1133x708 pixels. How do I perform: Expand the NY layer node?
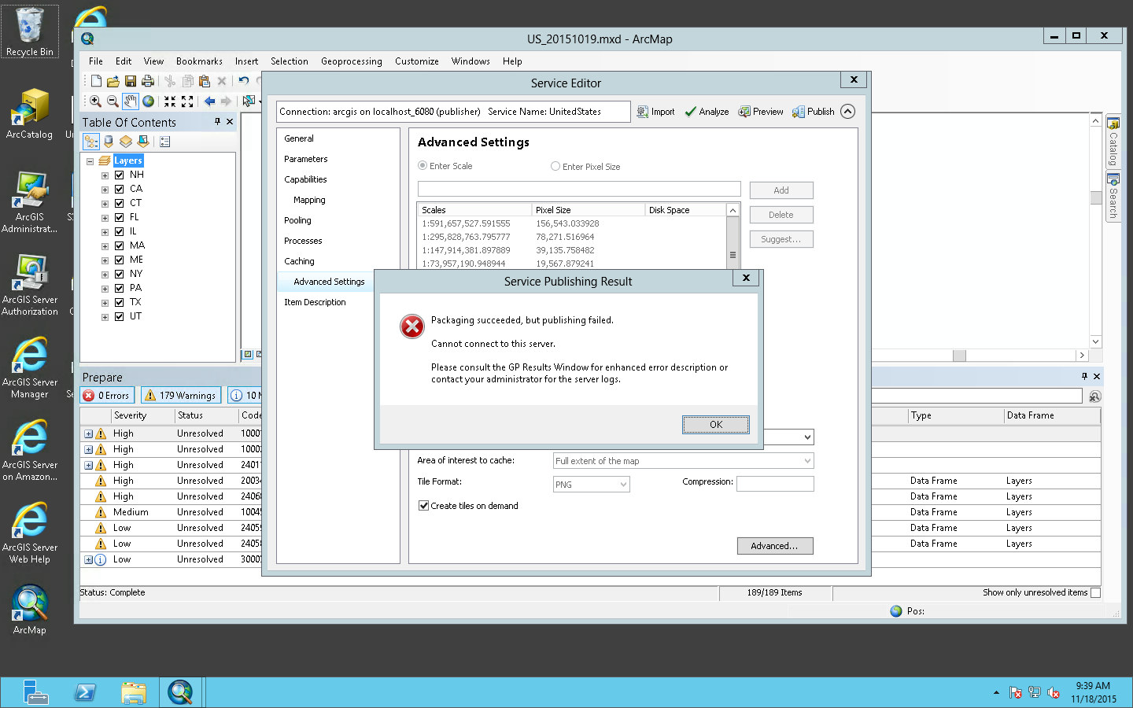[x=105, y=274]
